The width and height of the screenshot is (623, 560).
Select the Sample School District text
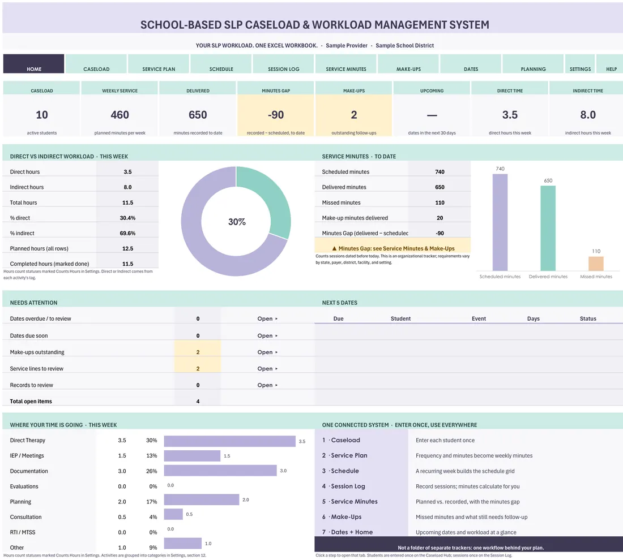click(404, 46)
